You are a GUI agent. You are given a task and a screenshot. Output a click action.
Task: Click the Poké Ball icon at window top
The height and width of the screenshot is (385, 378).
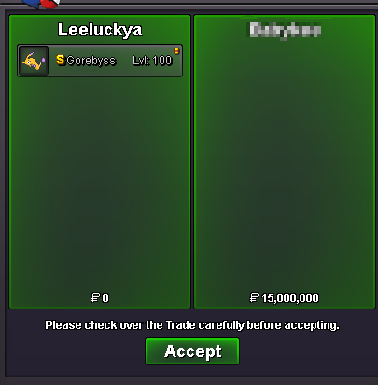click(x=50, y=3)
